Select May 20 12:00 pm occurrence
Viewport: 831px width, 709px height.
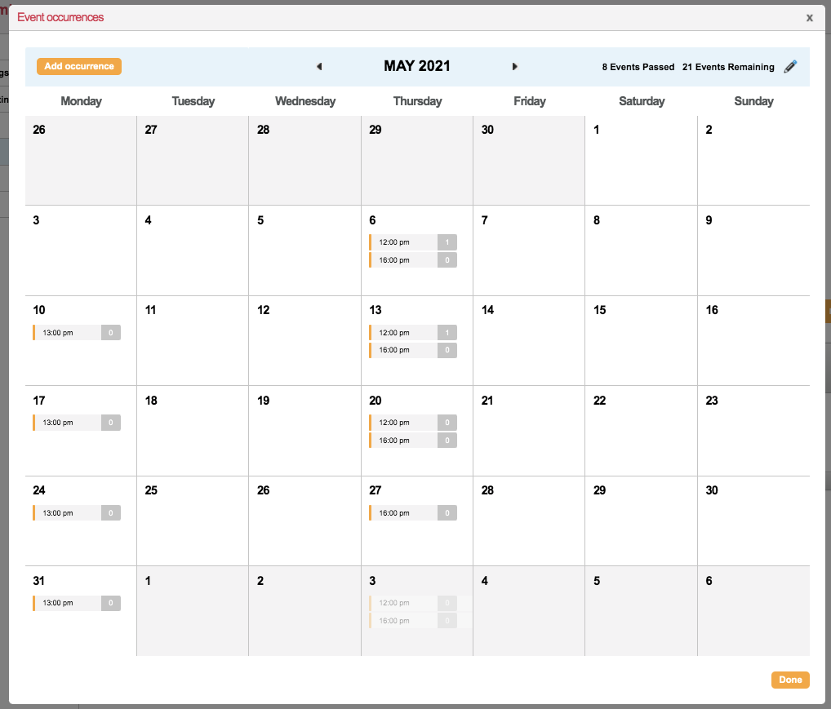403,423
